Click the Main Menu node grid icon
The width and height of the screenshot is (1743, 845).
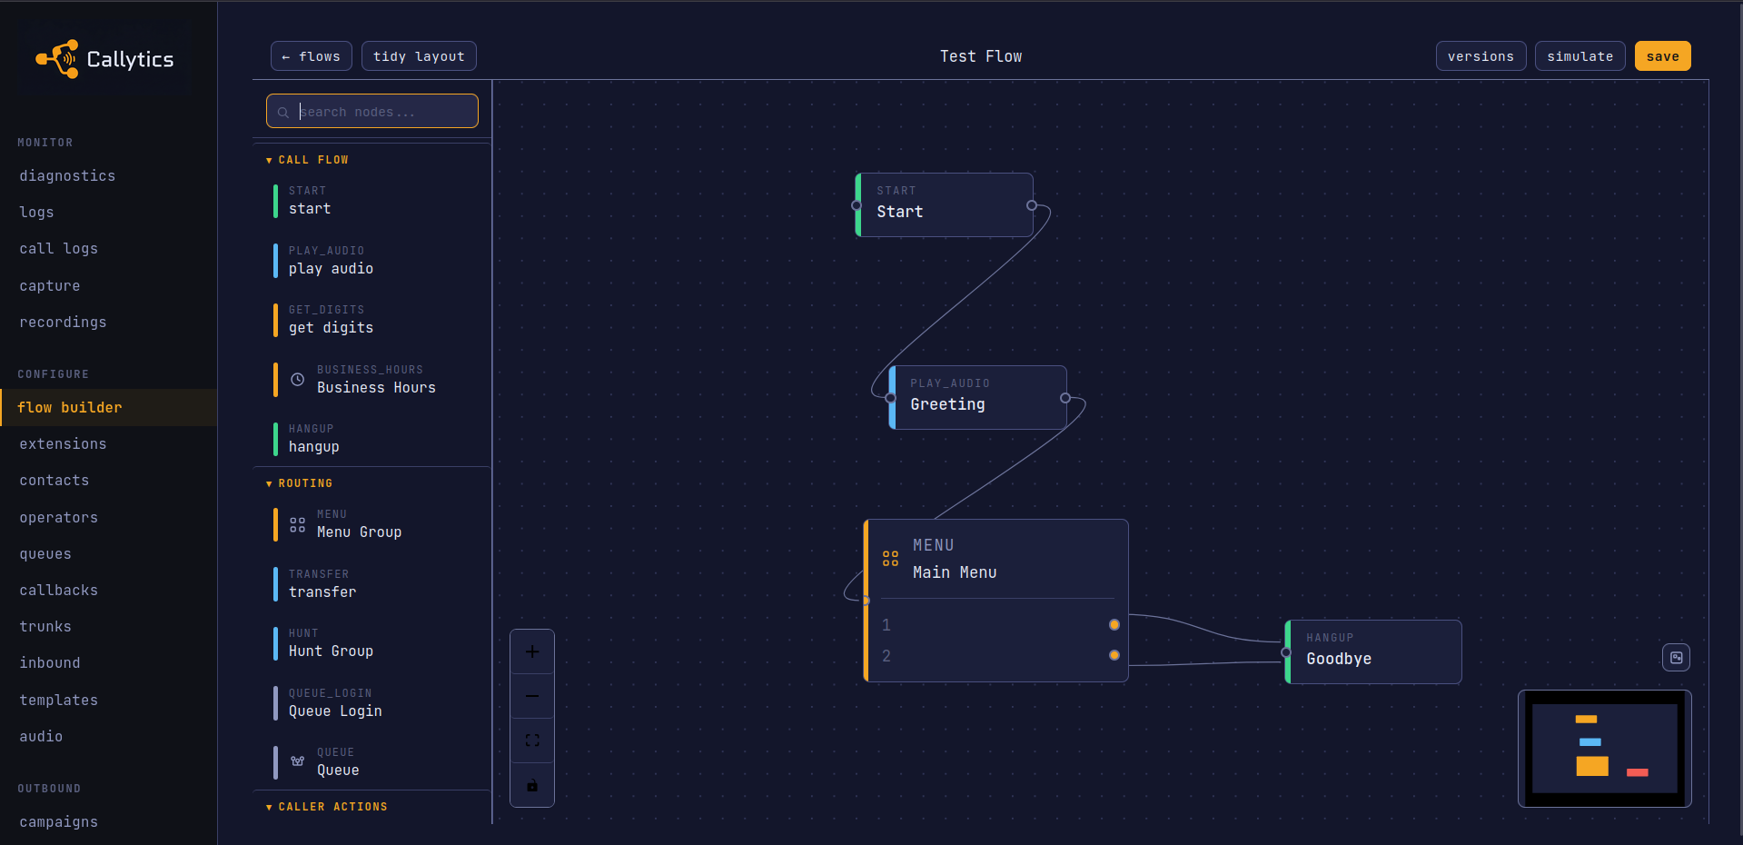(x=890, y=558)
